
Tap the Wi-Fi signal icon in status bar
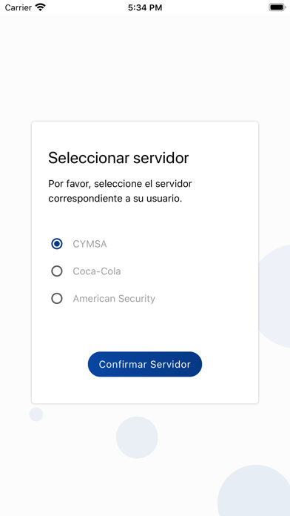pos(41,7)
